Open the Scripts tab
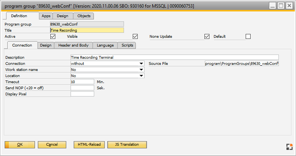Viewport: 296px width, 156px height. [127, 45]
